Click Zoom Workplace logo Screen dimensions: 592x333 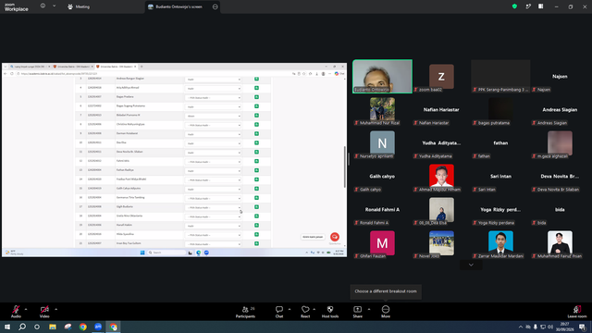[x=17, y=7]
